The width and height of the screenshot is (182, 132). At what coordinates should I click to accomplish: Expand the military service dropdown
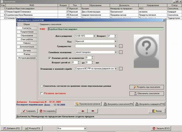[x=116, y=69]
